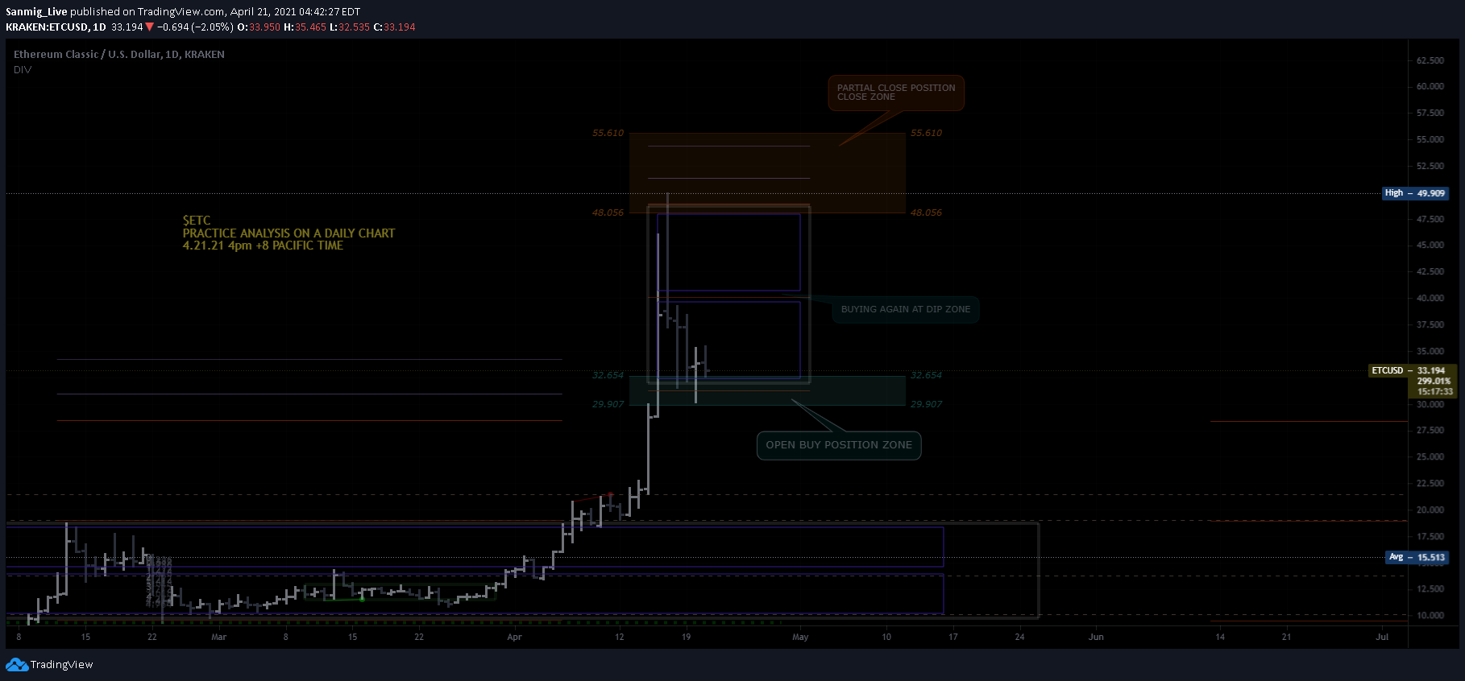
Task: Click the Jun date on time axis
Action: [x=1096, y=637]
